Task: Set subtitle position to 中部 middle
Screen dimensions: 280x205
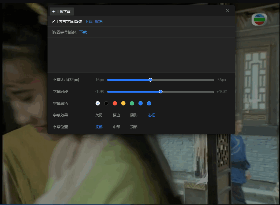Action: (116, 127)
